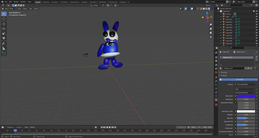Activate the Scale tool

click(x=4, y=34)
